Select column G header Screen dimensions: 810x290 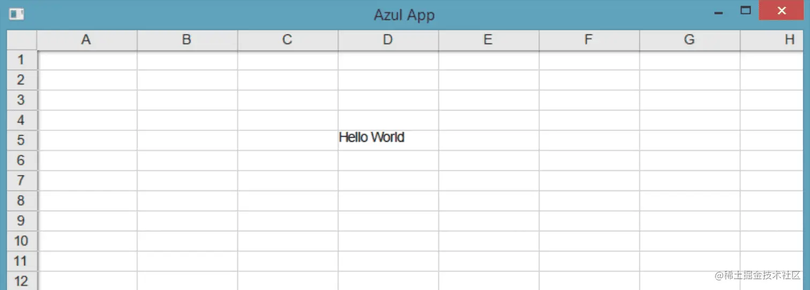[x=689, y=40]
